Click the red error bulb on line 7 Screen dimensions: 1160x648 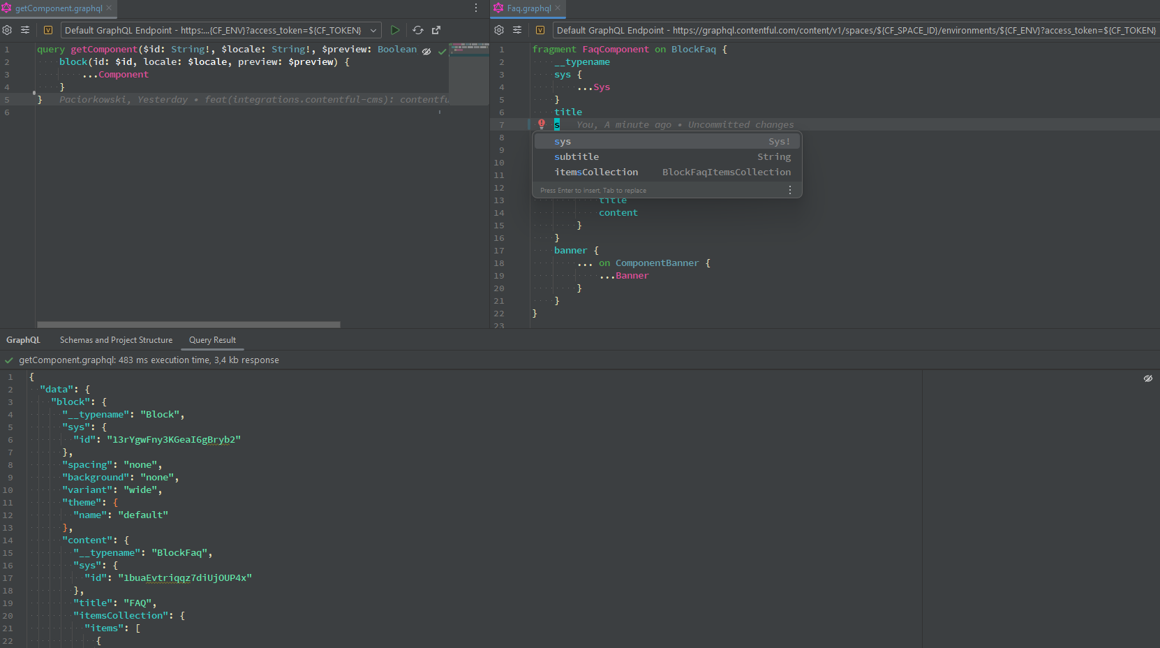[x=542, y=124]
